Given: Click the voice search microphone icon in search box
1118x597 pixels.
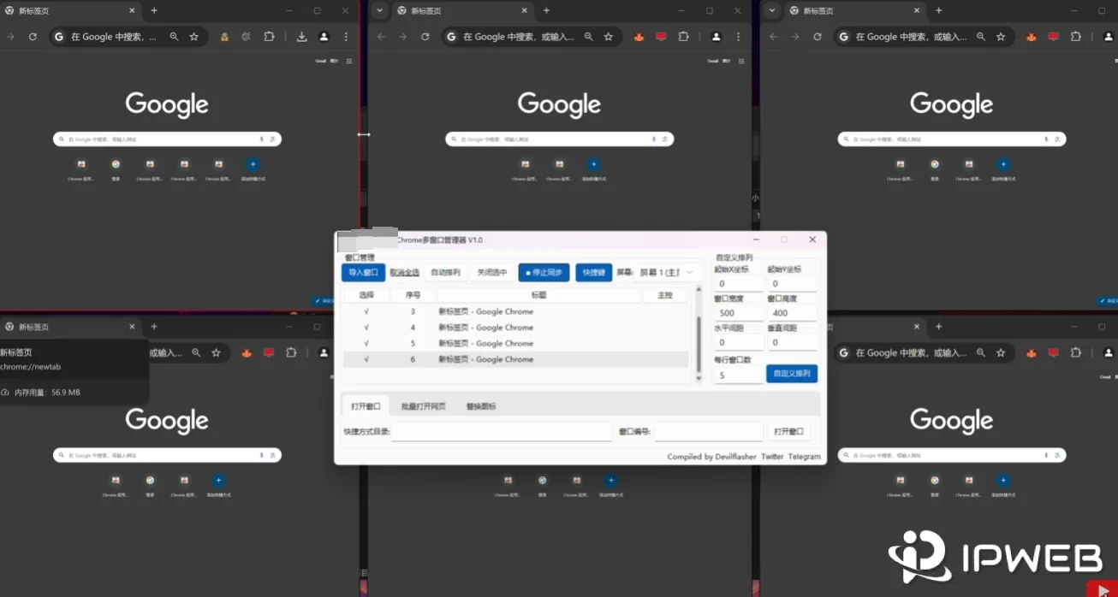Looking at the screenshot, I should (262, 139).
